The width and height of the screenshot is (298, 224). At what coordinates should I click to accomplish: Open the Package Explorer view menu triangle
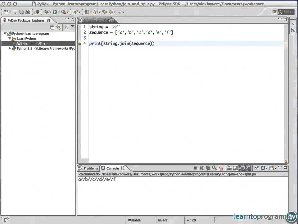[x=73, y=26]
